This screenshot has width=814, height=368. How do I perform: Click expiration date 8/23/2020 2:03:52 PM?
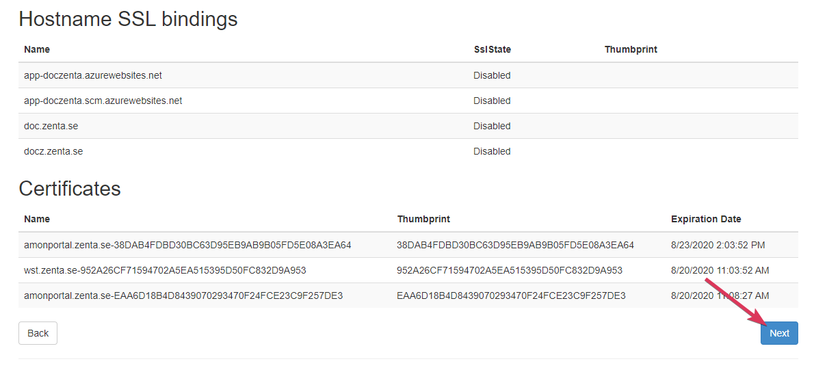pyautogui.click(x=718, y=245)
